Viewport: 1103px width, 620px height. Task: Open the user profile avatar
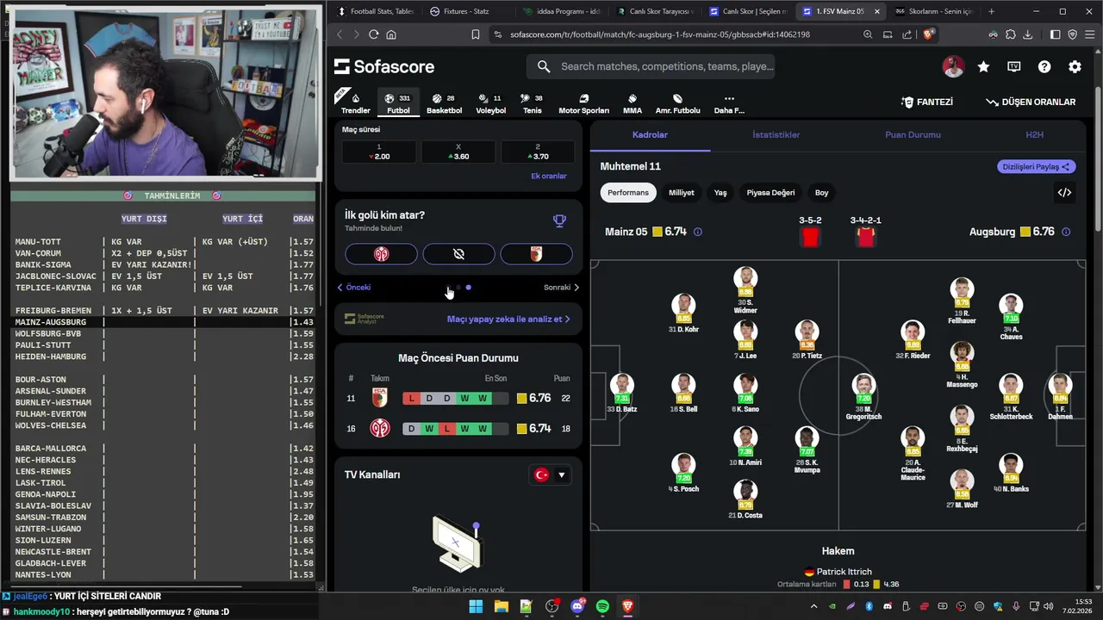[953, 66]
